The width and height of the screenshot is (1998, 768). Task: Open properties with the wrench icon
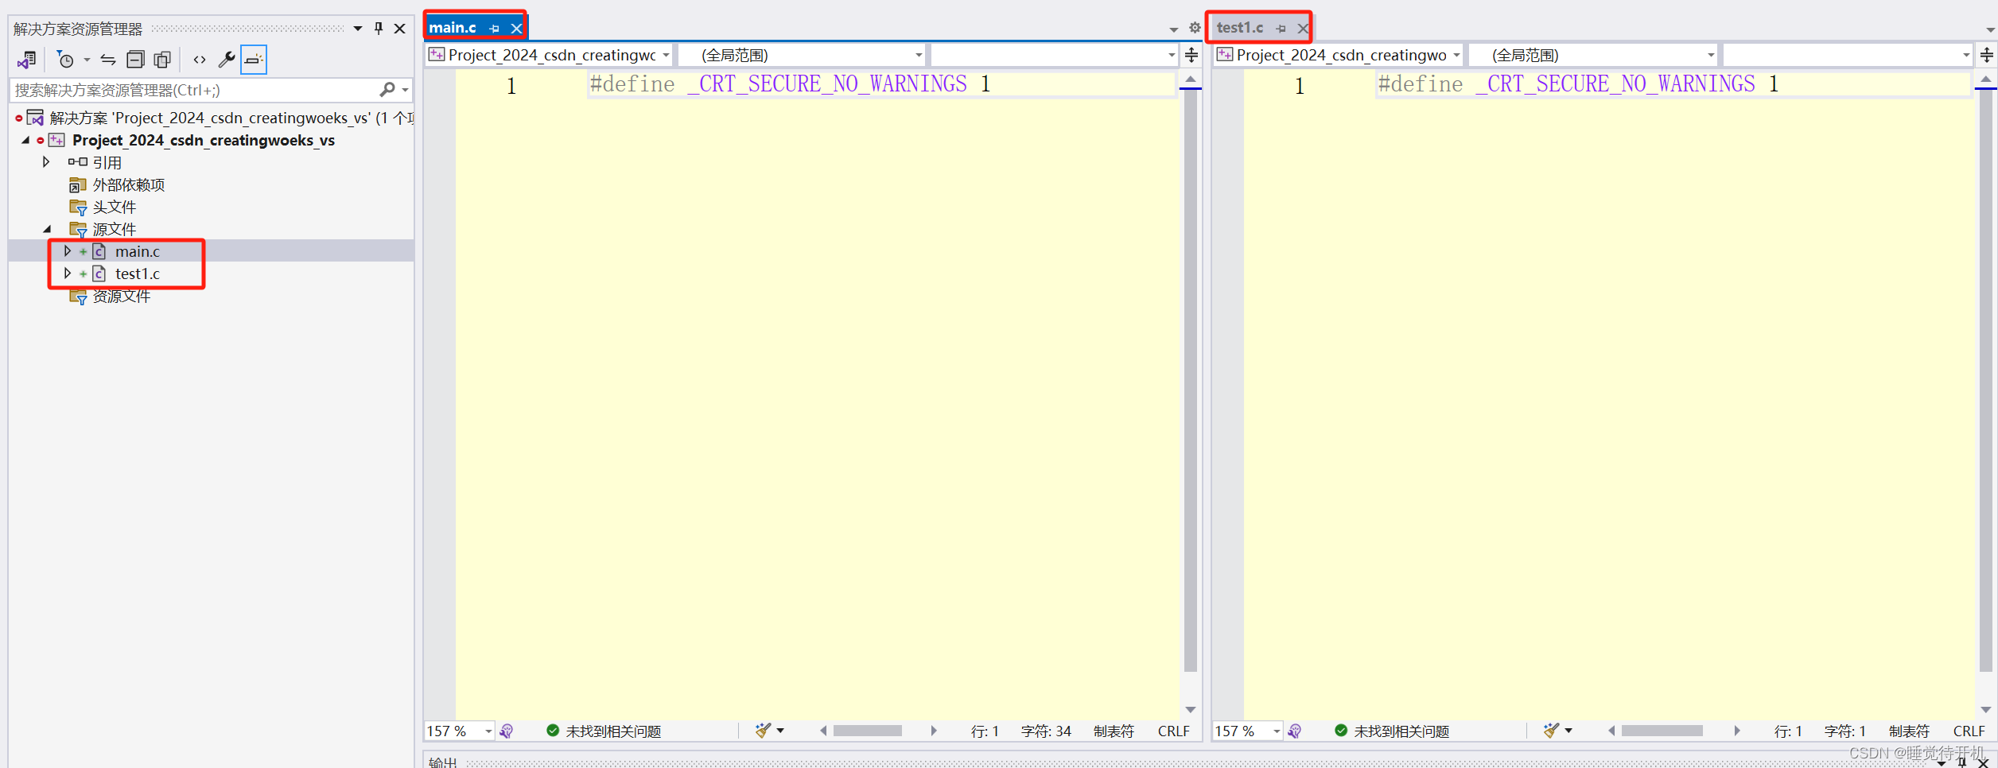pyautogui.click(x=227, y=60)
